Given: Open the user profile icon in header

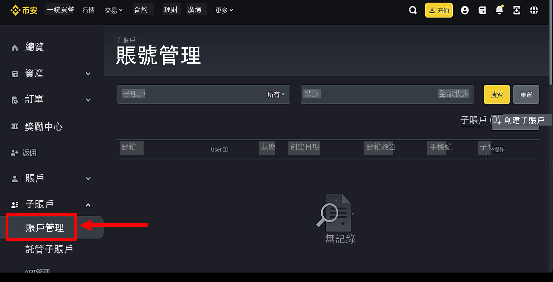Looking at the screenshot, I should tap(465, 10).
